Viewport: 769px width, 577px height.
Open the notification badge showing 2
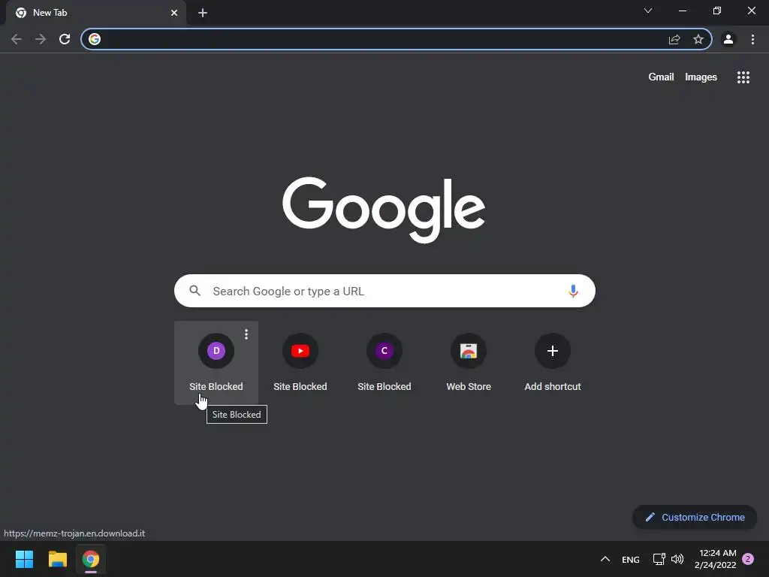coord(748,559)
